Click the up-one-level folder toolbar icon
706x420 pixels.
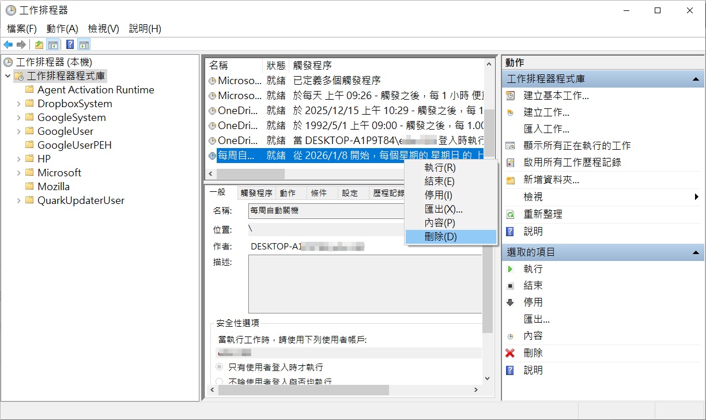[39, 44]
